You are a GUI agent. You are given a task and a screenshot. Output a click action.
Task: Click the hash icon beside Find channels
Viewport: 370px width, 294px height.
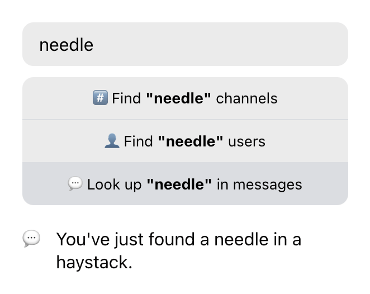pyautogui.click(x=99, y=98)
